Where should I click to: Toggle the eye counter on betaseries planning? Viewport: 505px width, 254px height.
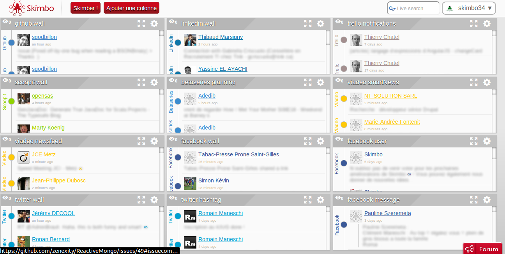tap(173, 81)
